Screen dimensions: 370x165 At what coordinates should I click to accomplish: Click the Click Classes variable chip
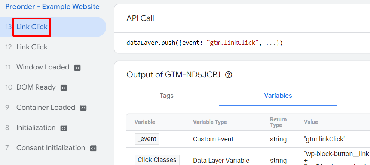tap(157, 160)
